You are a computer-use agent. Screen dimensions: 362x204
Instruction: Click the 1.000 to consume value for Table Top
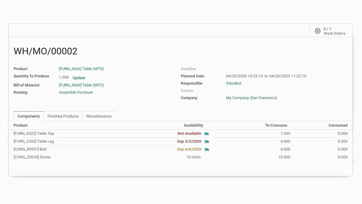click(x=285, y=134)
